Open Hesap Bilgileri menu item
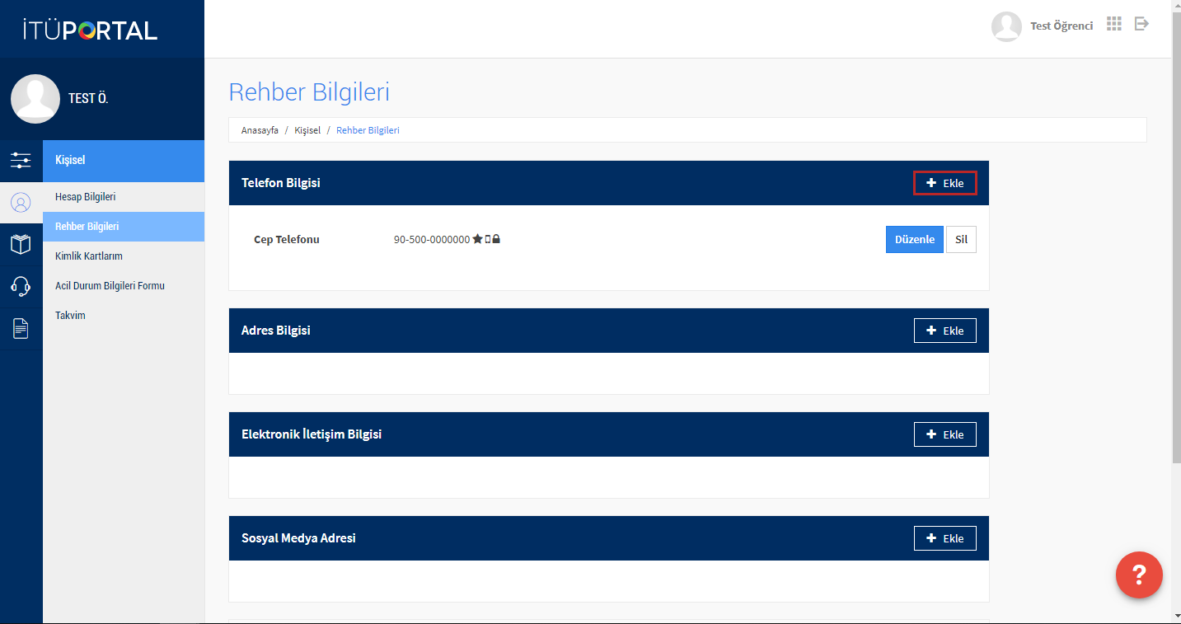The height and width of the screenshot is (624, 1181). click(85, 197)
